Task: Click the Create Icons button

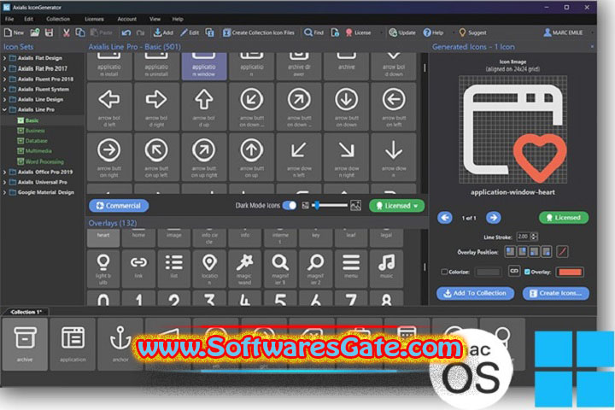Action: 555,293
